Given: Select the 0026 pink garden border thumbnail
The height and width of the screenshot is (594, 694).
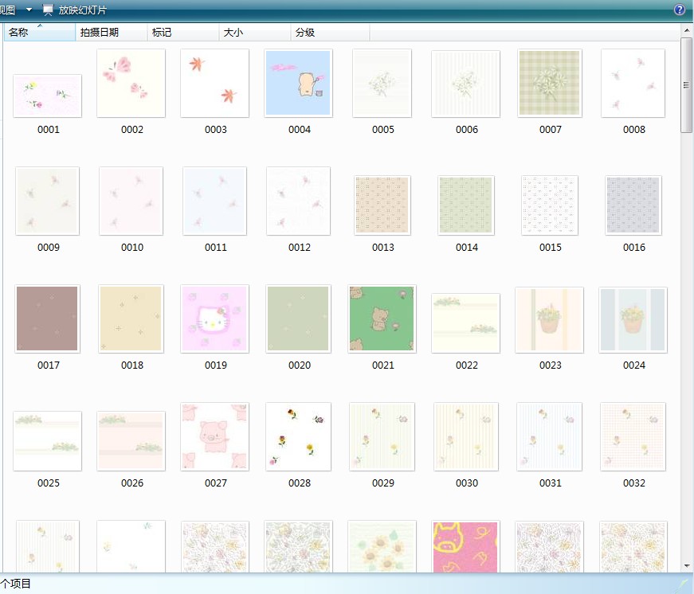Looking at the screenshot, I should click(131, 441).
